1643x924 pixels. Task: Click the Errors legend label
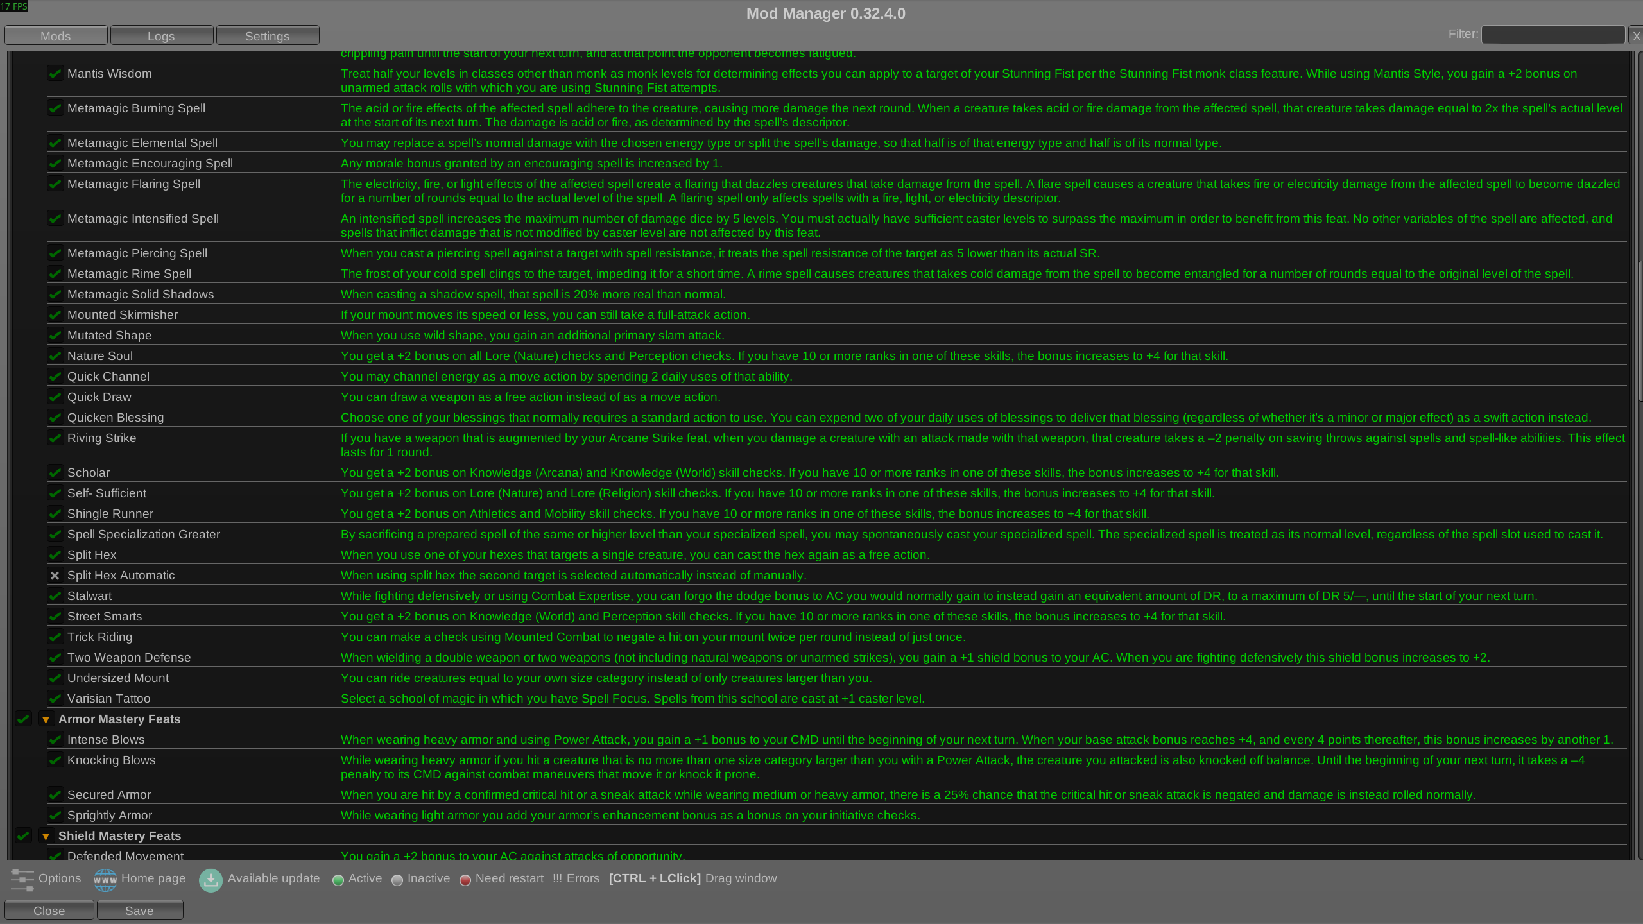click(x=583, y=878)
